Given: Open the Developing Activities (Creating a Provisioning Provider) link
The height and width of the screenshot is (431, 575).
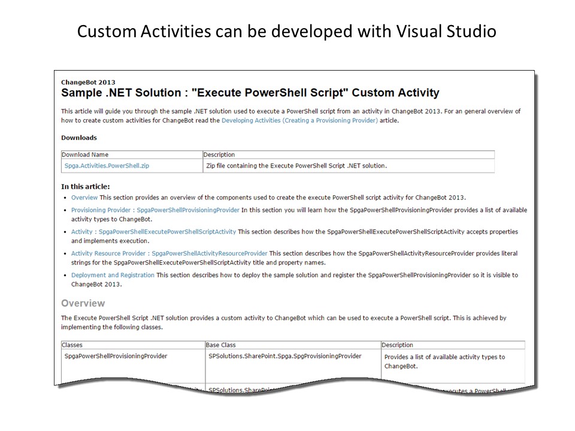Looking at the screenshot, I should tap(299, 120).
